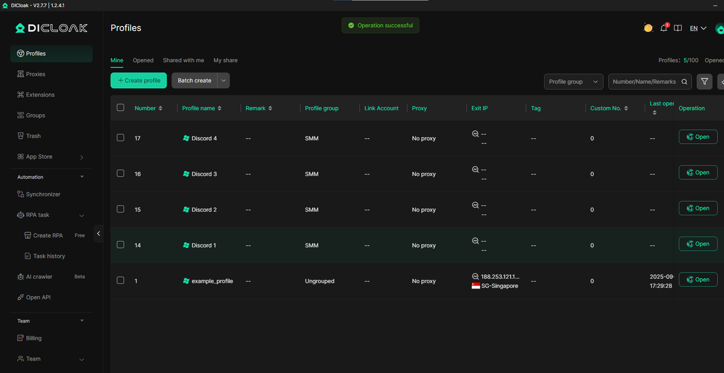The width and height of the screenshot is (724, 373).
Task: Open the filter icon next to search
Action: (x=704, y=81)
